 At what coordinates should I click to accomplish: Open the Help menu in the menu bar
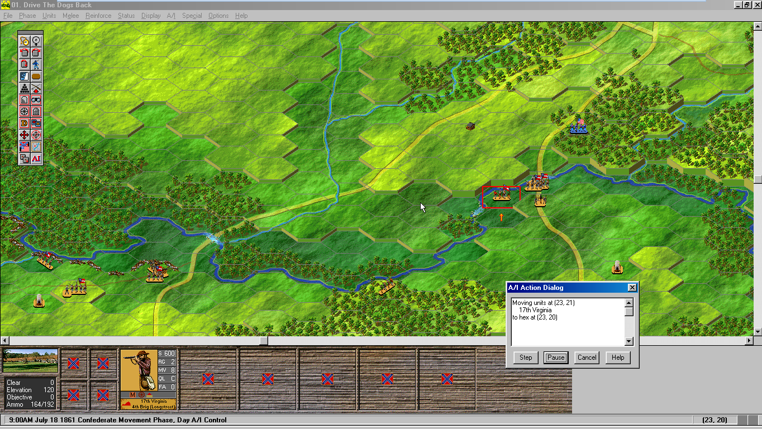(x=241, y=16)
